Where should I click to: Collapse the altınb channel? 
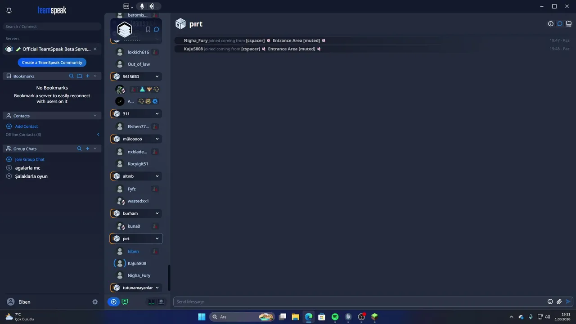(157, 176)
